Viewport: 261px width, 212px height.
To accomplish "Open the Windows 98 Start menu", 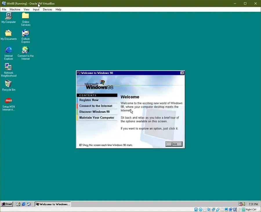I will 7,204.
